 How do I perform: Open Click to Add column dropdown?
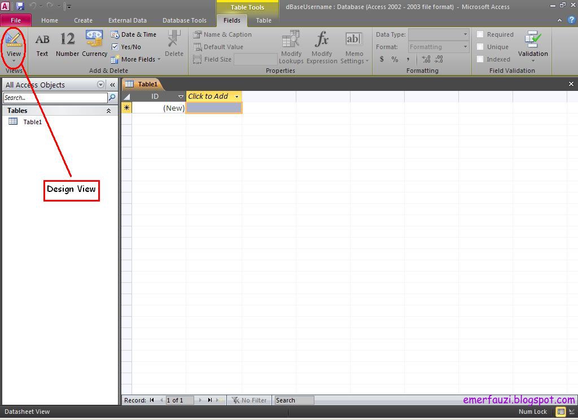pyautogui.click(x=237, y=97)
